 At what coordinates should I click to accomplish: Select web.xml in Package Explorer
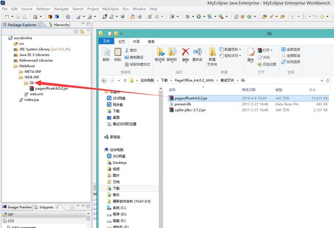34,94
